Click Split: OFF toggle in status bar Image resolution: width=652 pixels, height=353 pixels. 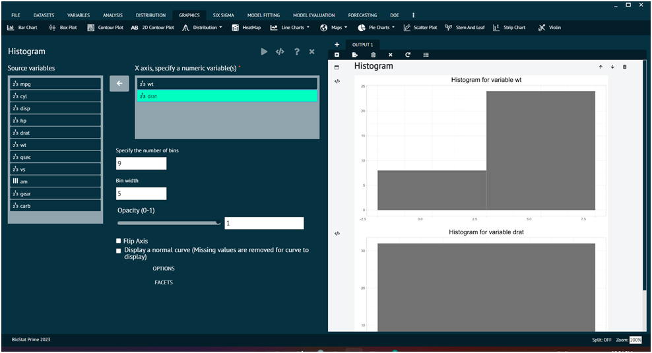point(602,340)
